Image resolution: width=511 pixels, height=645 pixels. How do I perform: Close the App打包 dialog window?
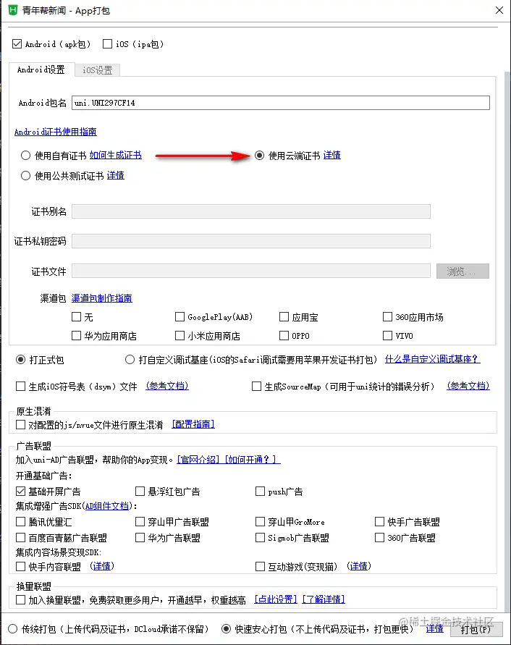tap(499, 10)
